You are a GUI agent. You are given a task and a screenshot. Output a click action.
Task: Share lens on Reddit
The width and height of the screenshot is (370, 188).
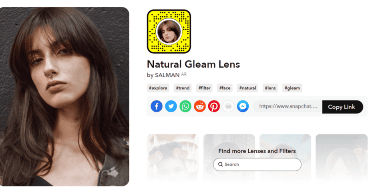click(x=200, y=106)
